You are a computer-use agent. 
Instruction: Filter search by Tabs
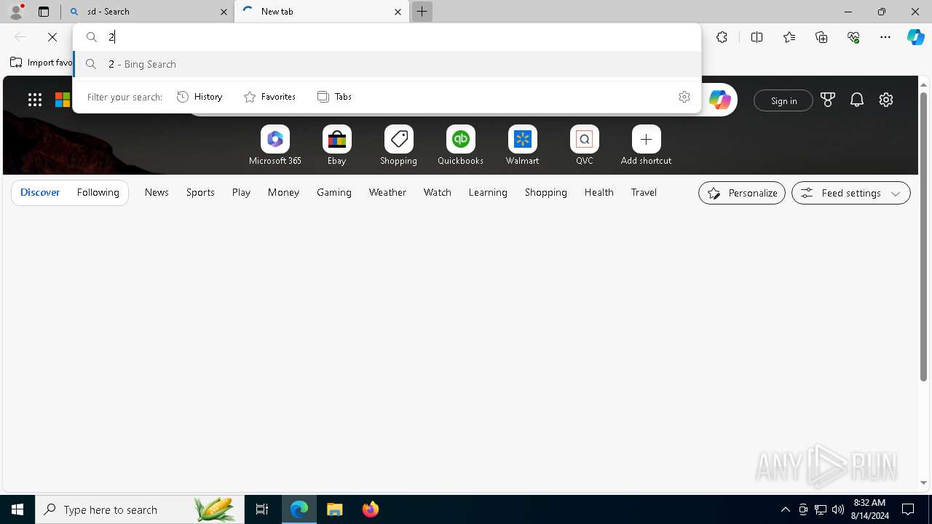(334, 97)
